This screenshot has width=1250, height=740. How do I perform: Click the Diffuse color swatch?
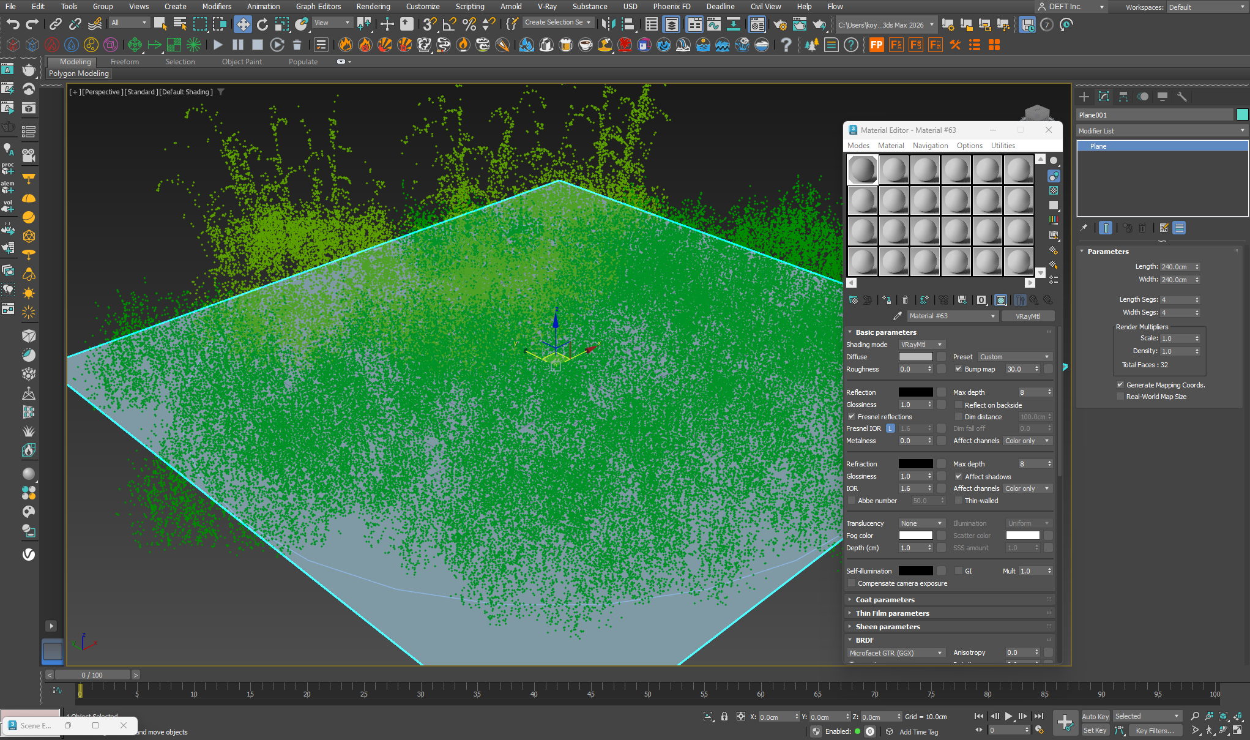click(915, 357)
